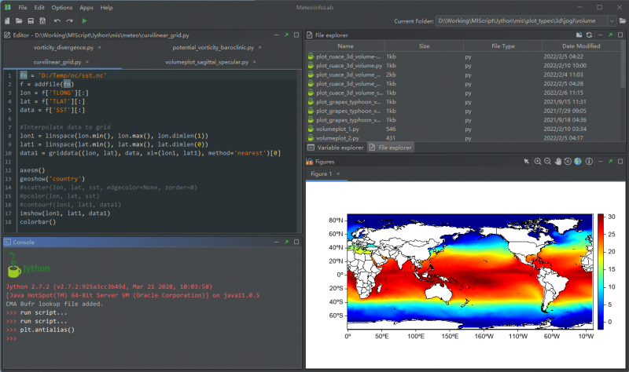Click the Undo arrow in the toolbar
Viewport: 629px width, 372px height.
coord(57,20)
